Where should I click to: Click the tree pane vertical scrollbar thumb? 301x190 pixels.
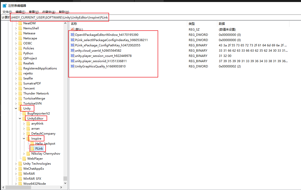click(65, 178)
